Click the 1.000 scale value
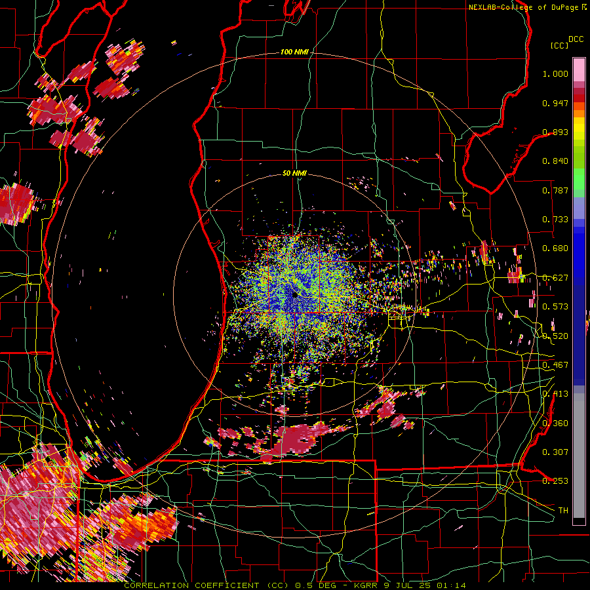590x590 pixels. 555,73
